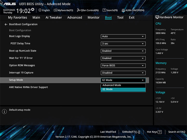Click the POST Delay Time label
This screenshot has width=187, height=140.
(x=21, y=44)
